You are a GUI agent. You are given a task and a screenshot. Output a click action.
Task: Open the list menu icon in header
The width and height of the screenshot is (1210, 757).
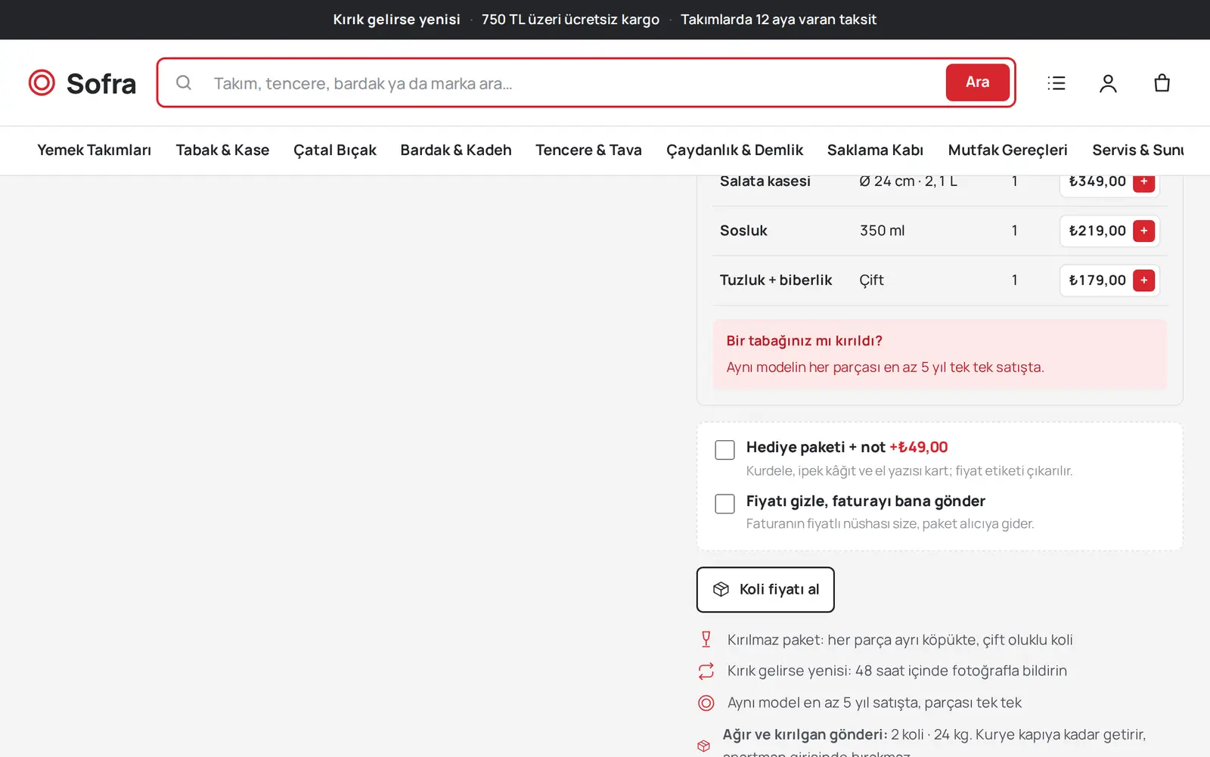coord(1056,83)
